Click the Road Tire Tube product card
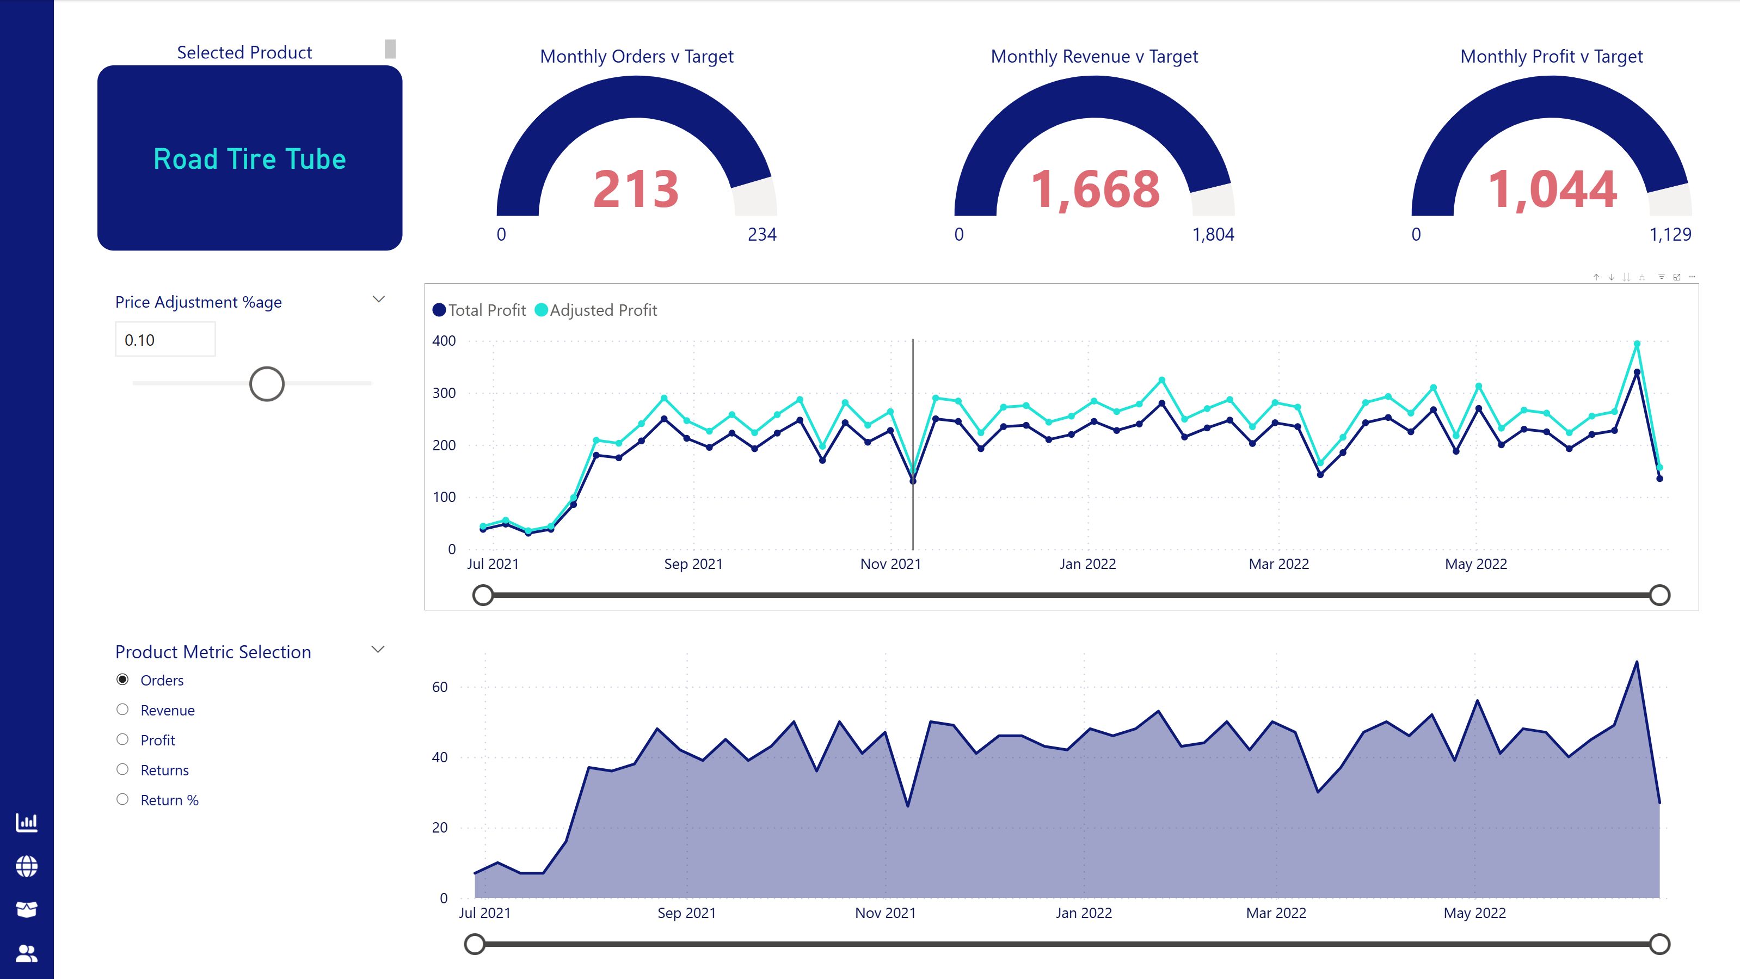Viewport: 1740px width, 979px height. tap(250, 159)
